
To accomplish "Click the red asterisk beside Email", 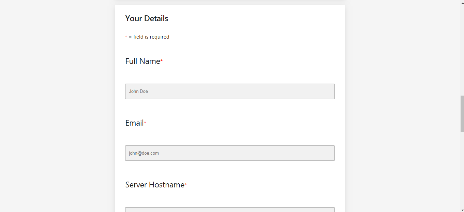I will [145, 123].
